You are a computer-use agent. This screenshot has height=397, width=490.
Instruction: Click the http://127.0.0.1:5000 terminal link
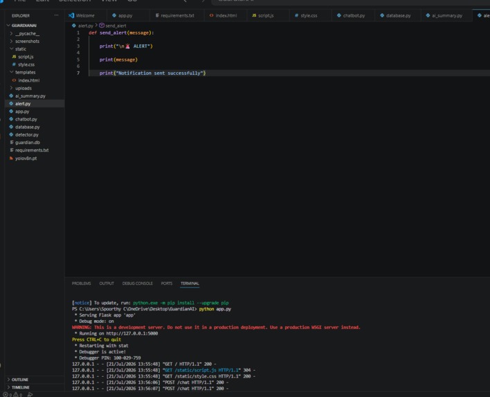coord(132,333)
